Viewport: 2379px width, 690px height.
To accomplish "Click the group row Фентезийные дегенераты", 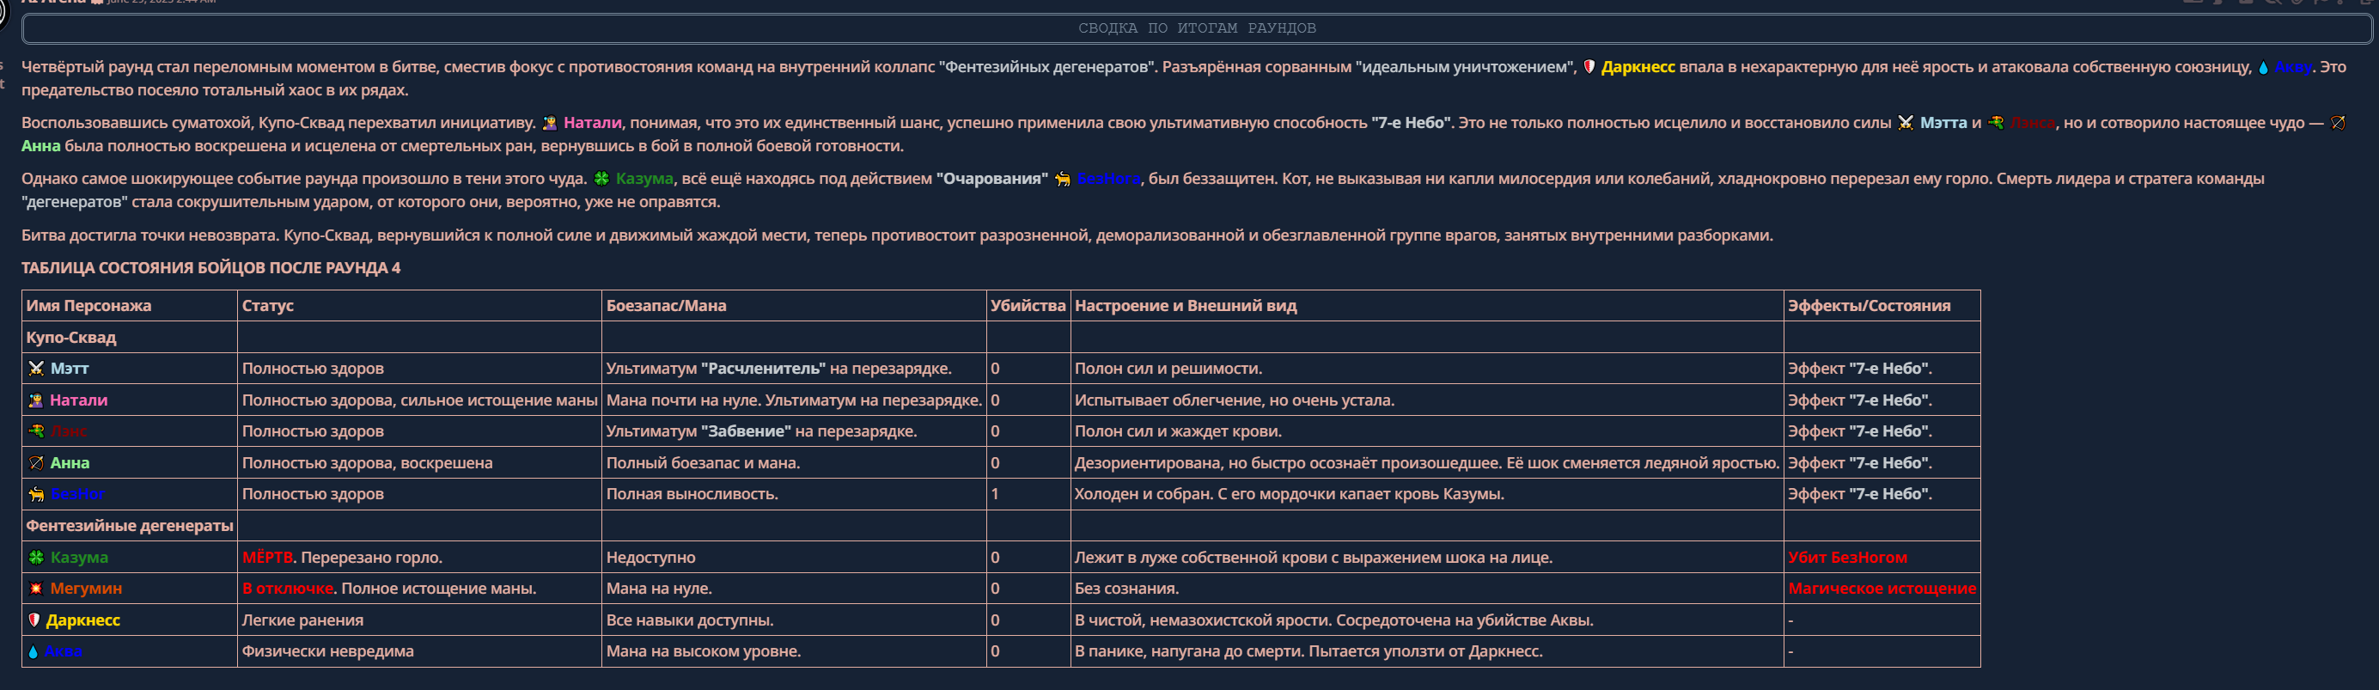I will 1001,526.
